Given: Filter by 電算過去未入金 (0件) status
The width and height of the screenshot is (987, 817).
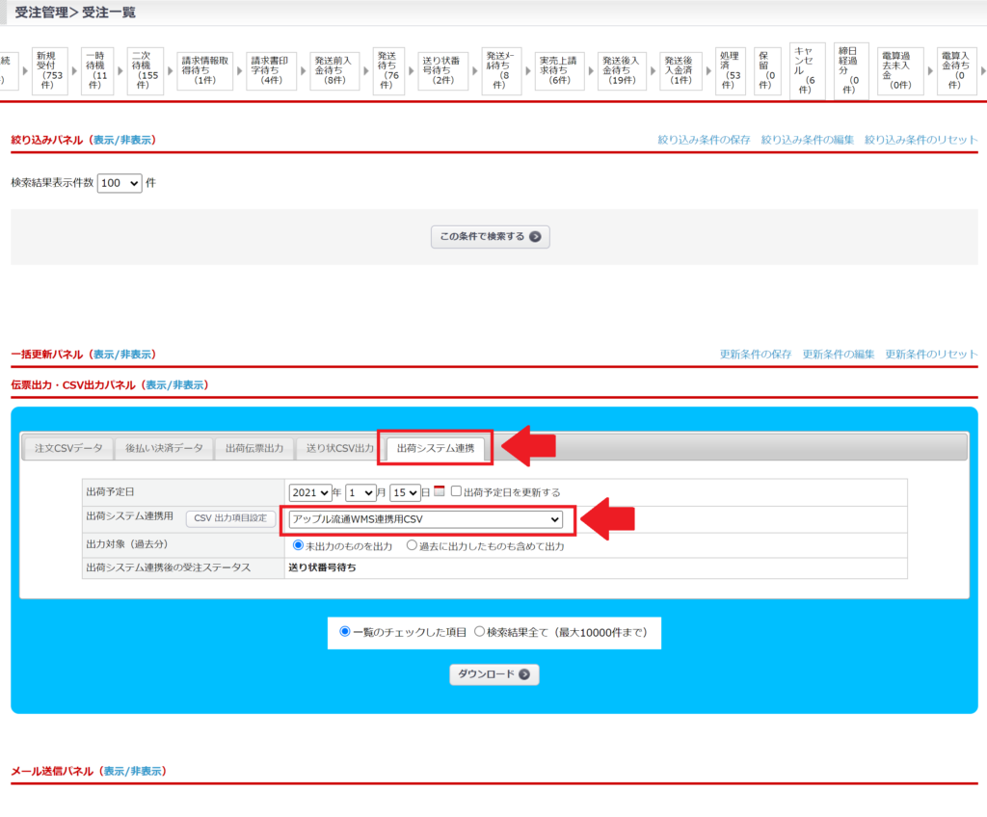Looking at the screenshot, I should [x=900, y=70].
